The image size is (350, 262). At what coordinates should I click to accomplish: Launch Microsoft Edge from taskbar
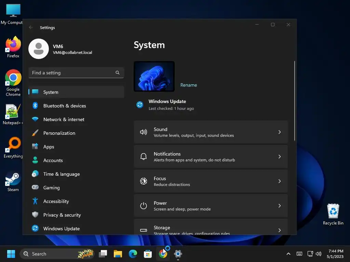point(133,254)
